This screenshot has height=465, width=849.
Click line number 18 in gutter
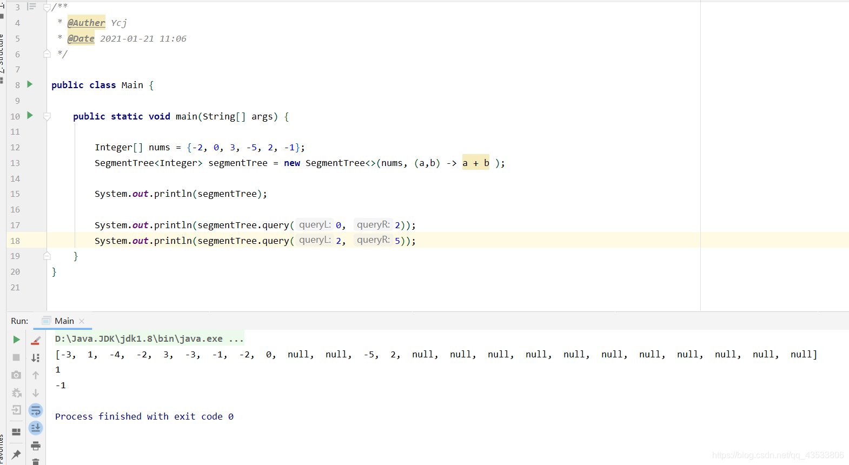pos(15,241)
